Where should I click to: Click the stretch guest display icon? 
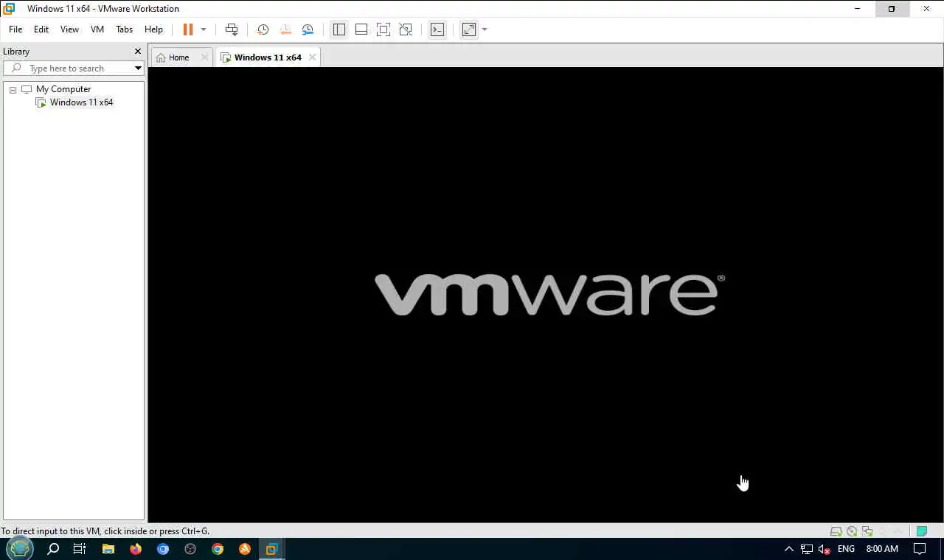pos(469,29)
